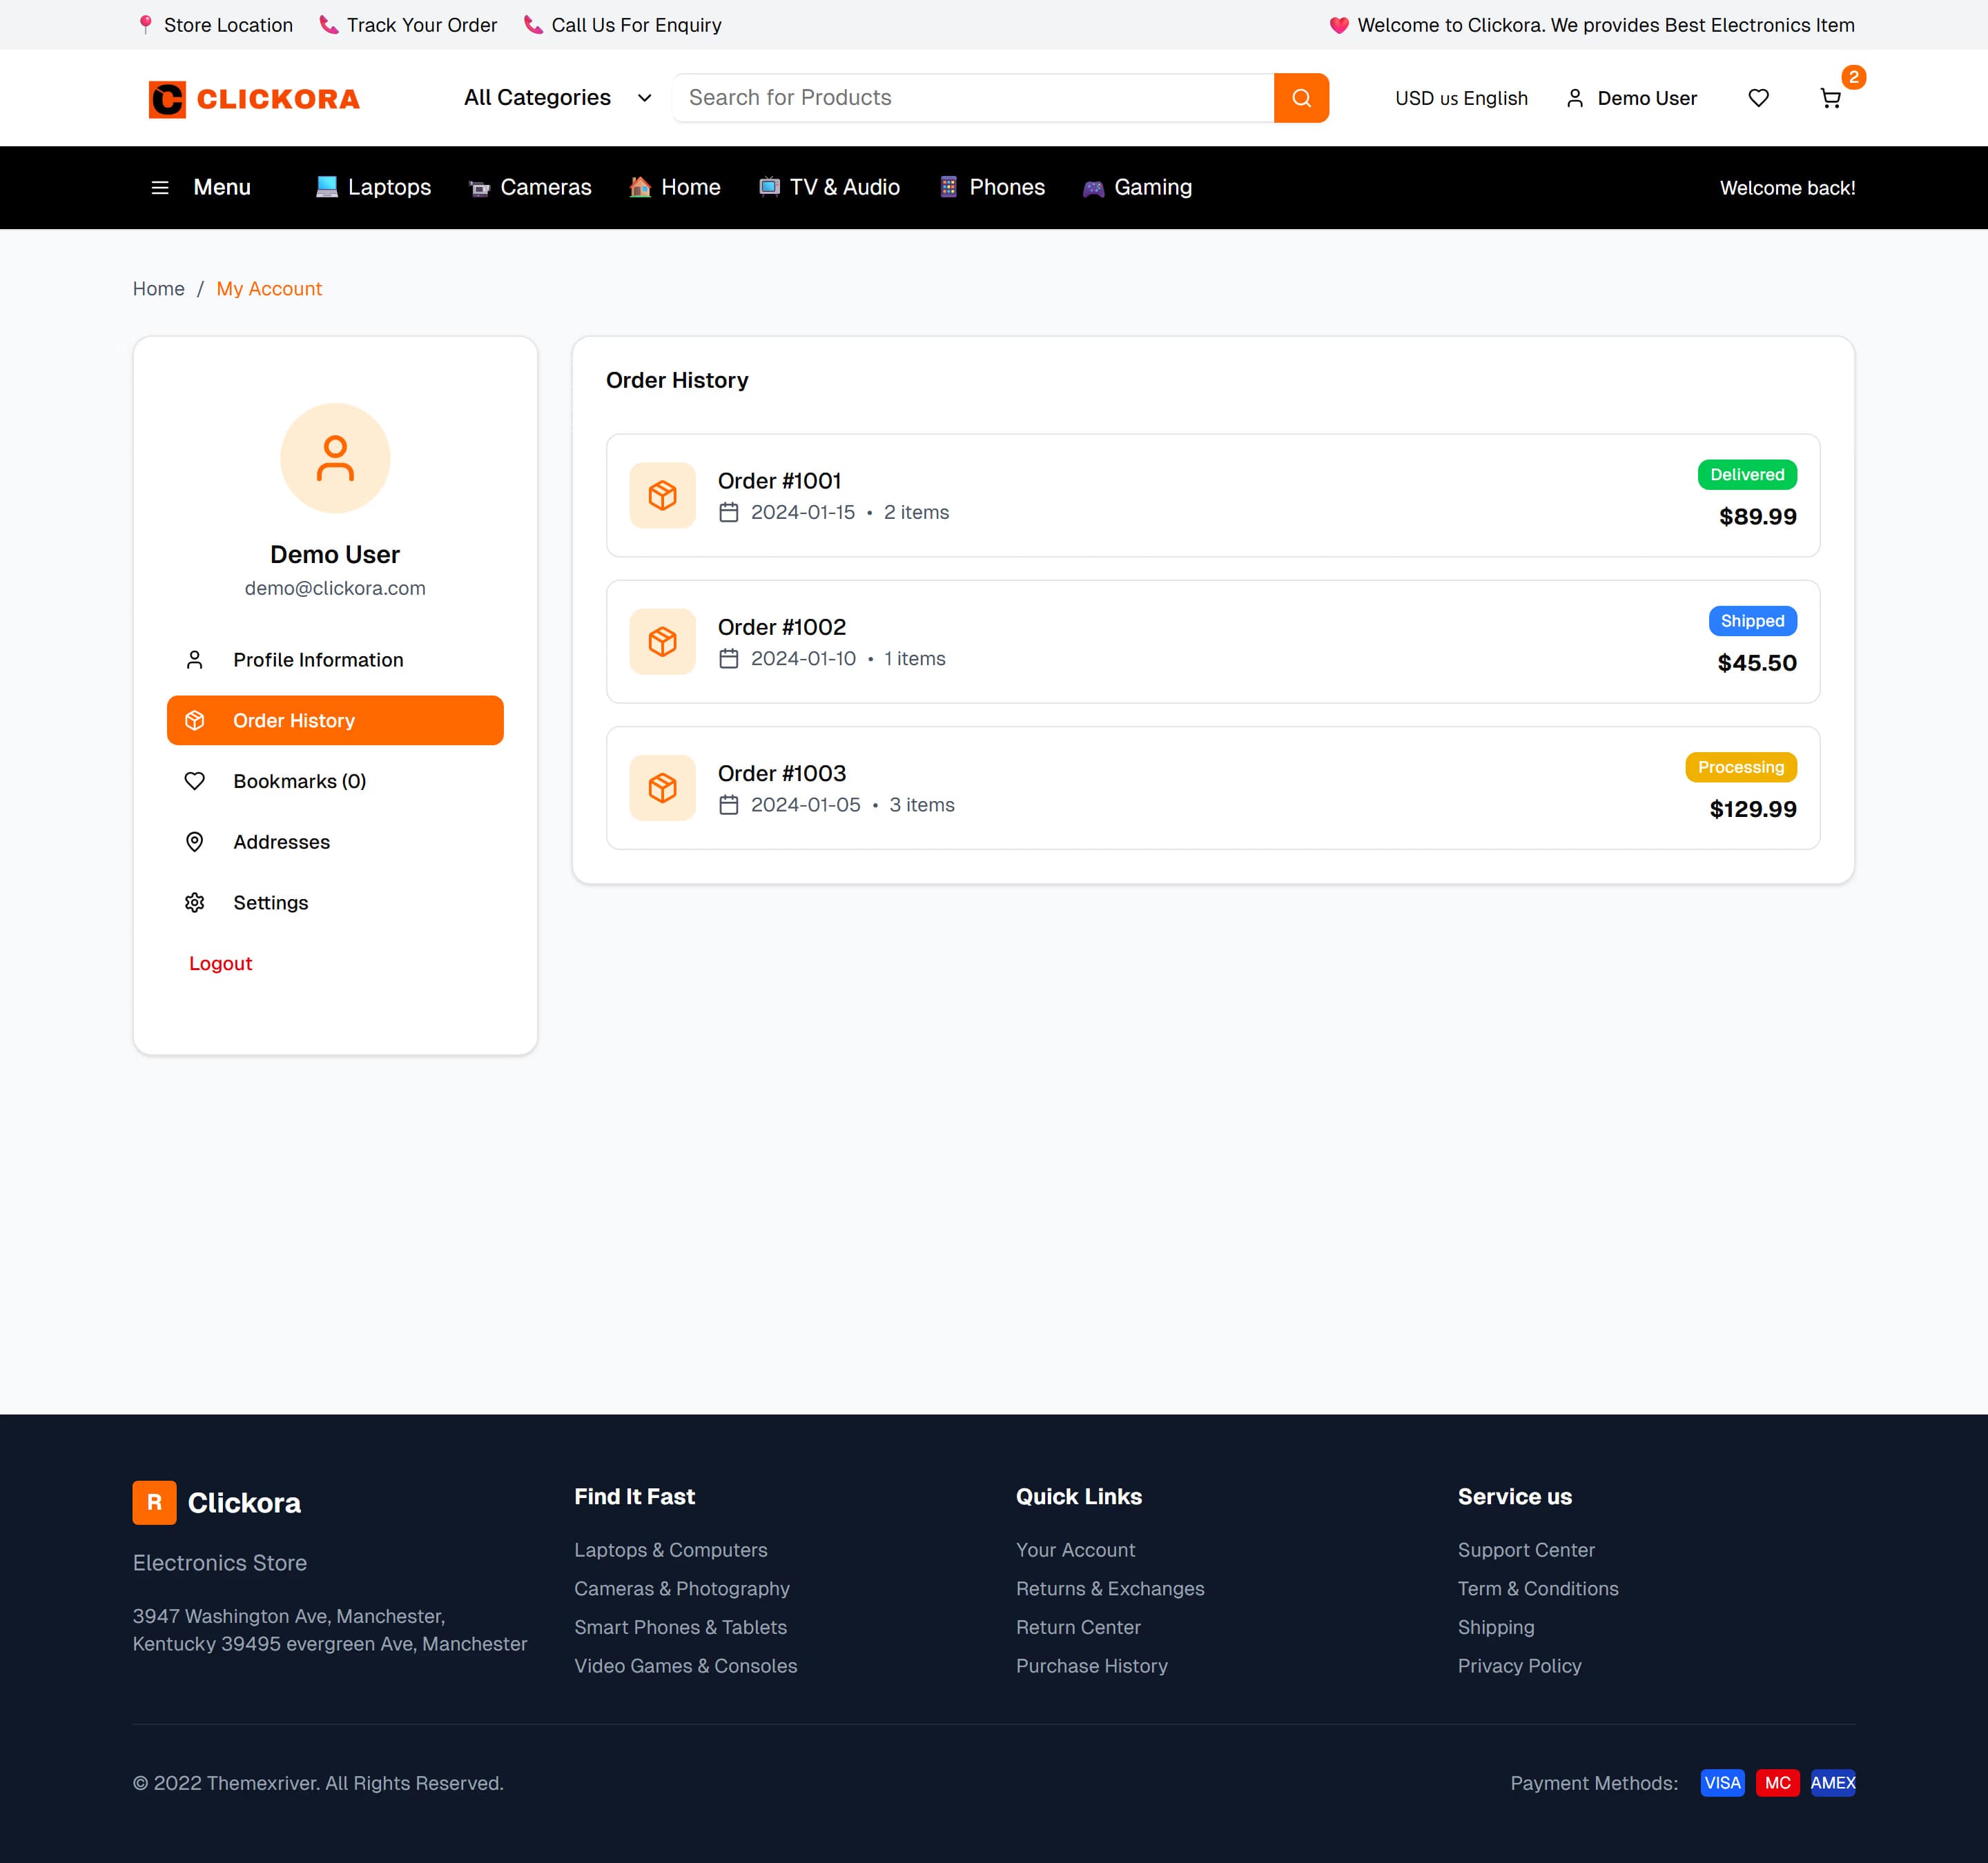This screenshot has height=1863, width=1988.
Task: Click the Processing status badge
Action: pyautogui.click(x=1740, y=767)
